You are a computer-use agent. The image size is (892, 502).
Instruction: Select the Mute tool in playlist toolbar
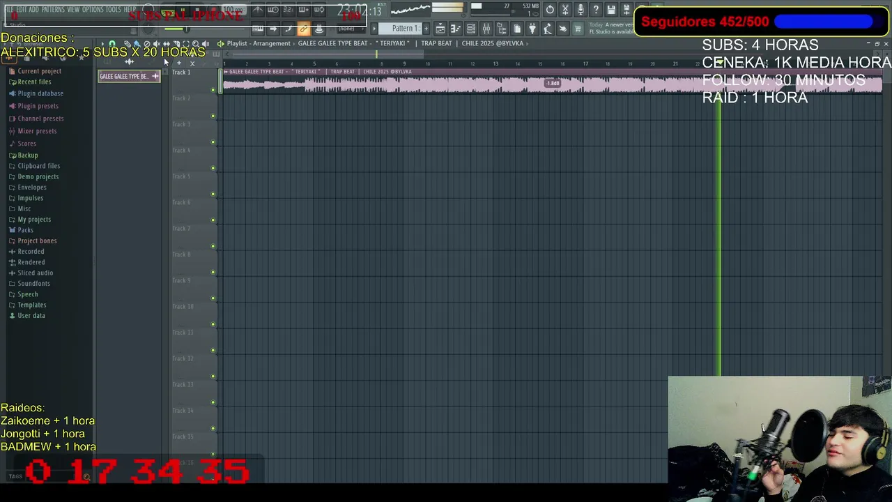pyautogui.click(x=156, y=43)
